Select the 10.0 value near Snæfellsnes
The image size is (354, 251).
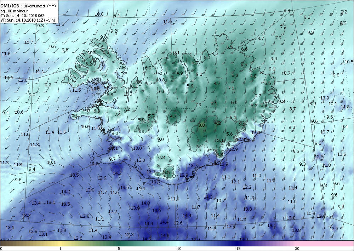pyautogui.click(x=85, y=127)
